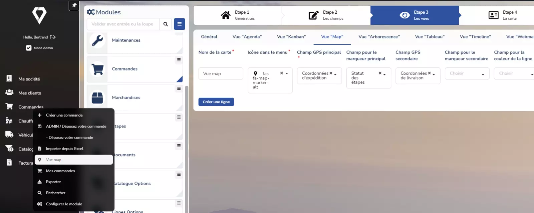Click the Ma société building icon
Screen dimensions: 534x213
(x=9, y=78)
